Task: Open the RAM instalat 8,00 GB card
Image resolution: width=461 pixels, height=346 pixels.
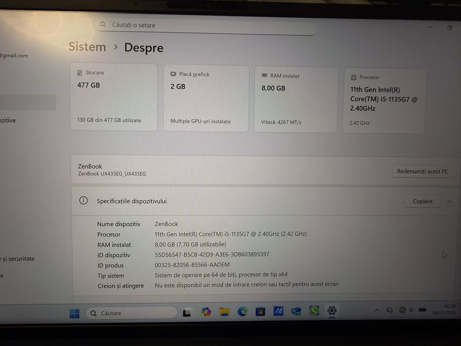Action: (x=295, y=100)
